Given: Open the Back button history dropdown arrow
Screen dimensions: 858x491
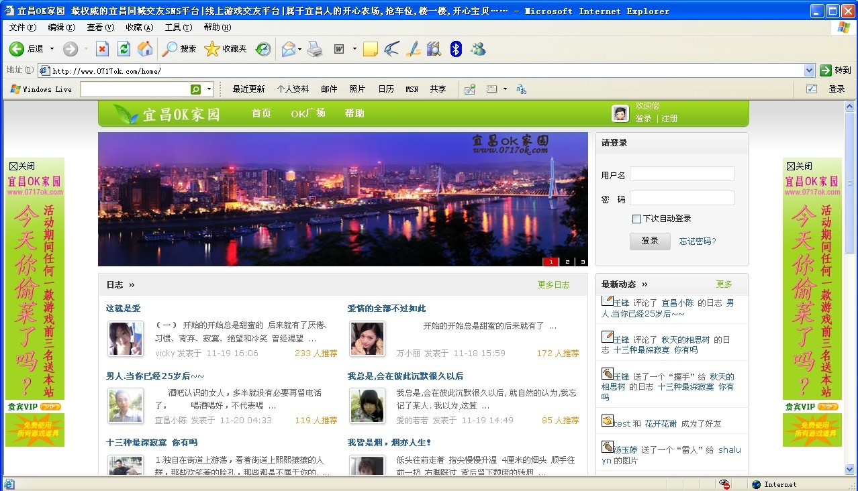Looking at the screenshot, I should pyautogui.click(x=52, y=49).
